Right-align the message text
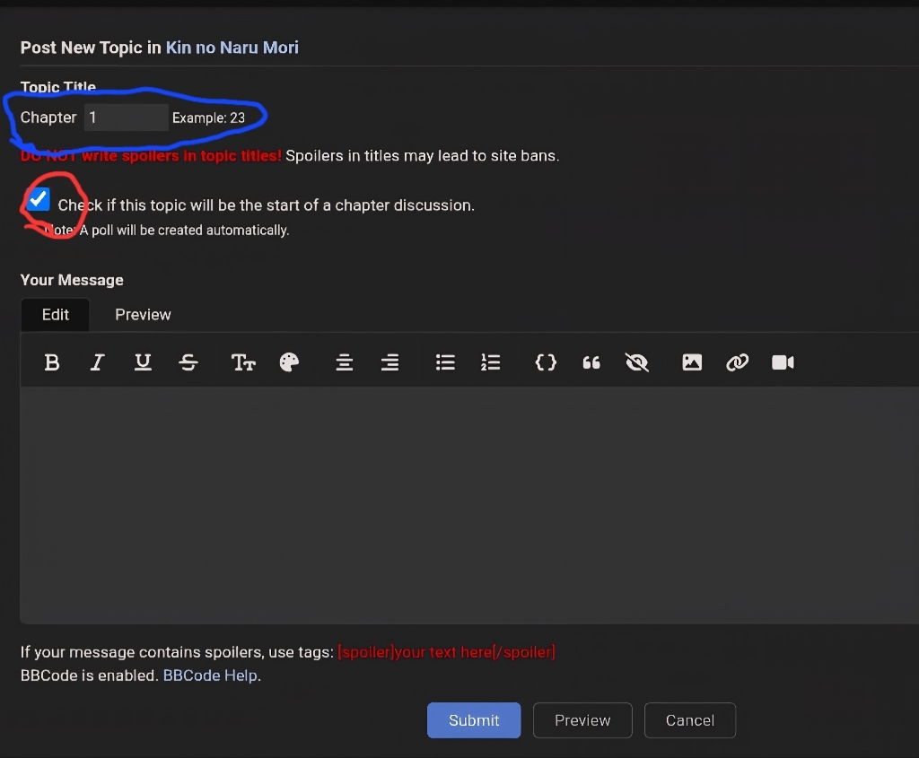 click(389, 362)
